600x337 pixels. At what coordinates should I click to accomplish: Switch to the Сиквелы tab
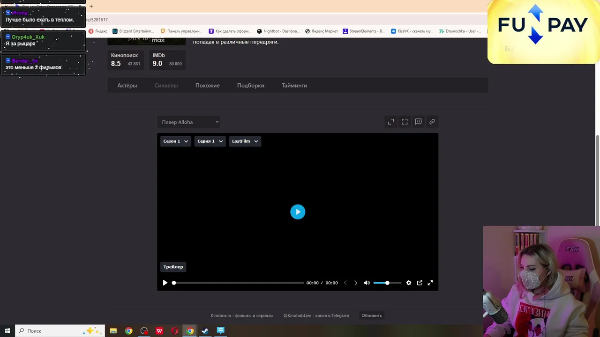pyautogui.click(x=166, y=86)
